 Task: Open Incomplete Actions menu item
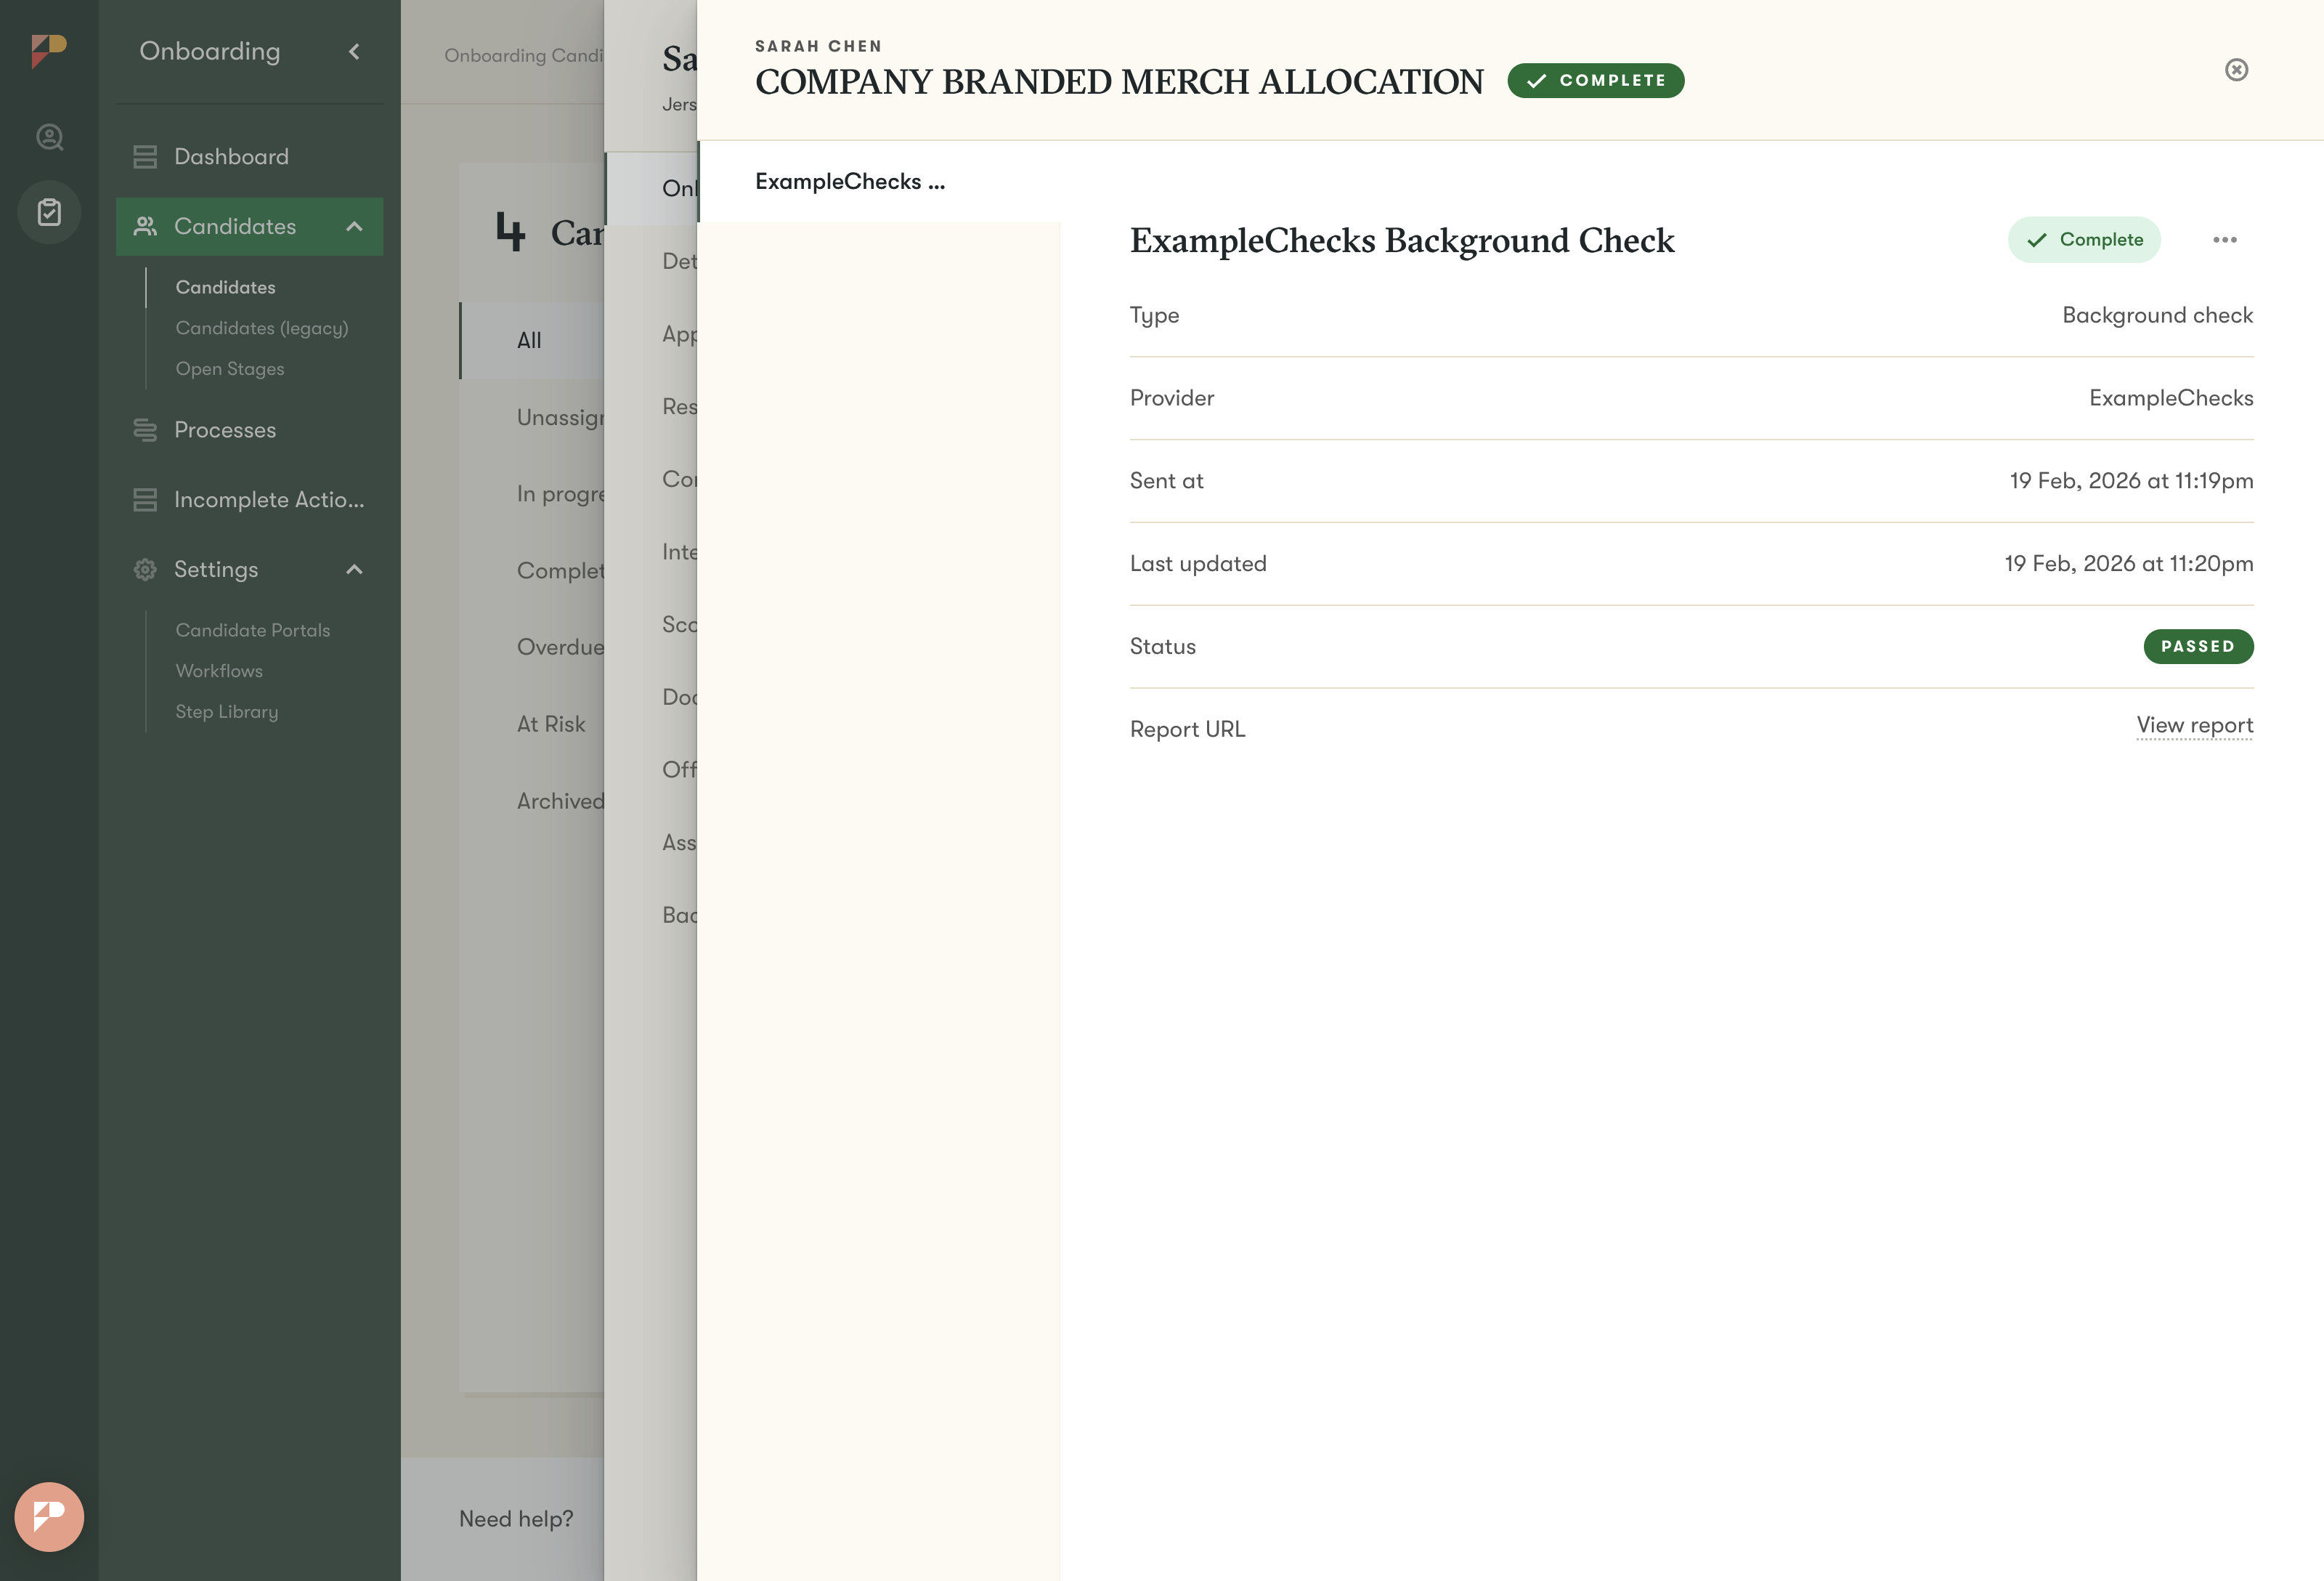pos(268,499)
